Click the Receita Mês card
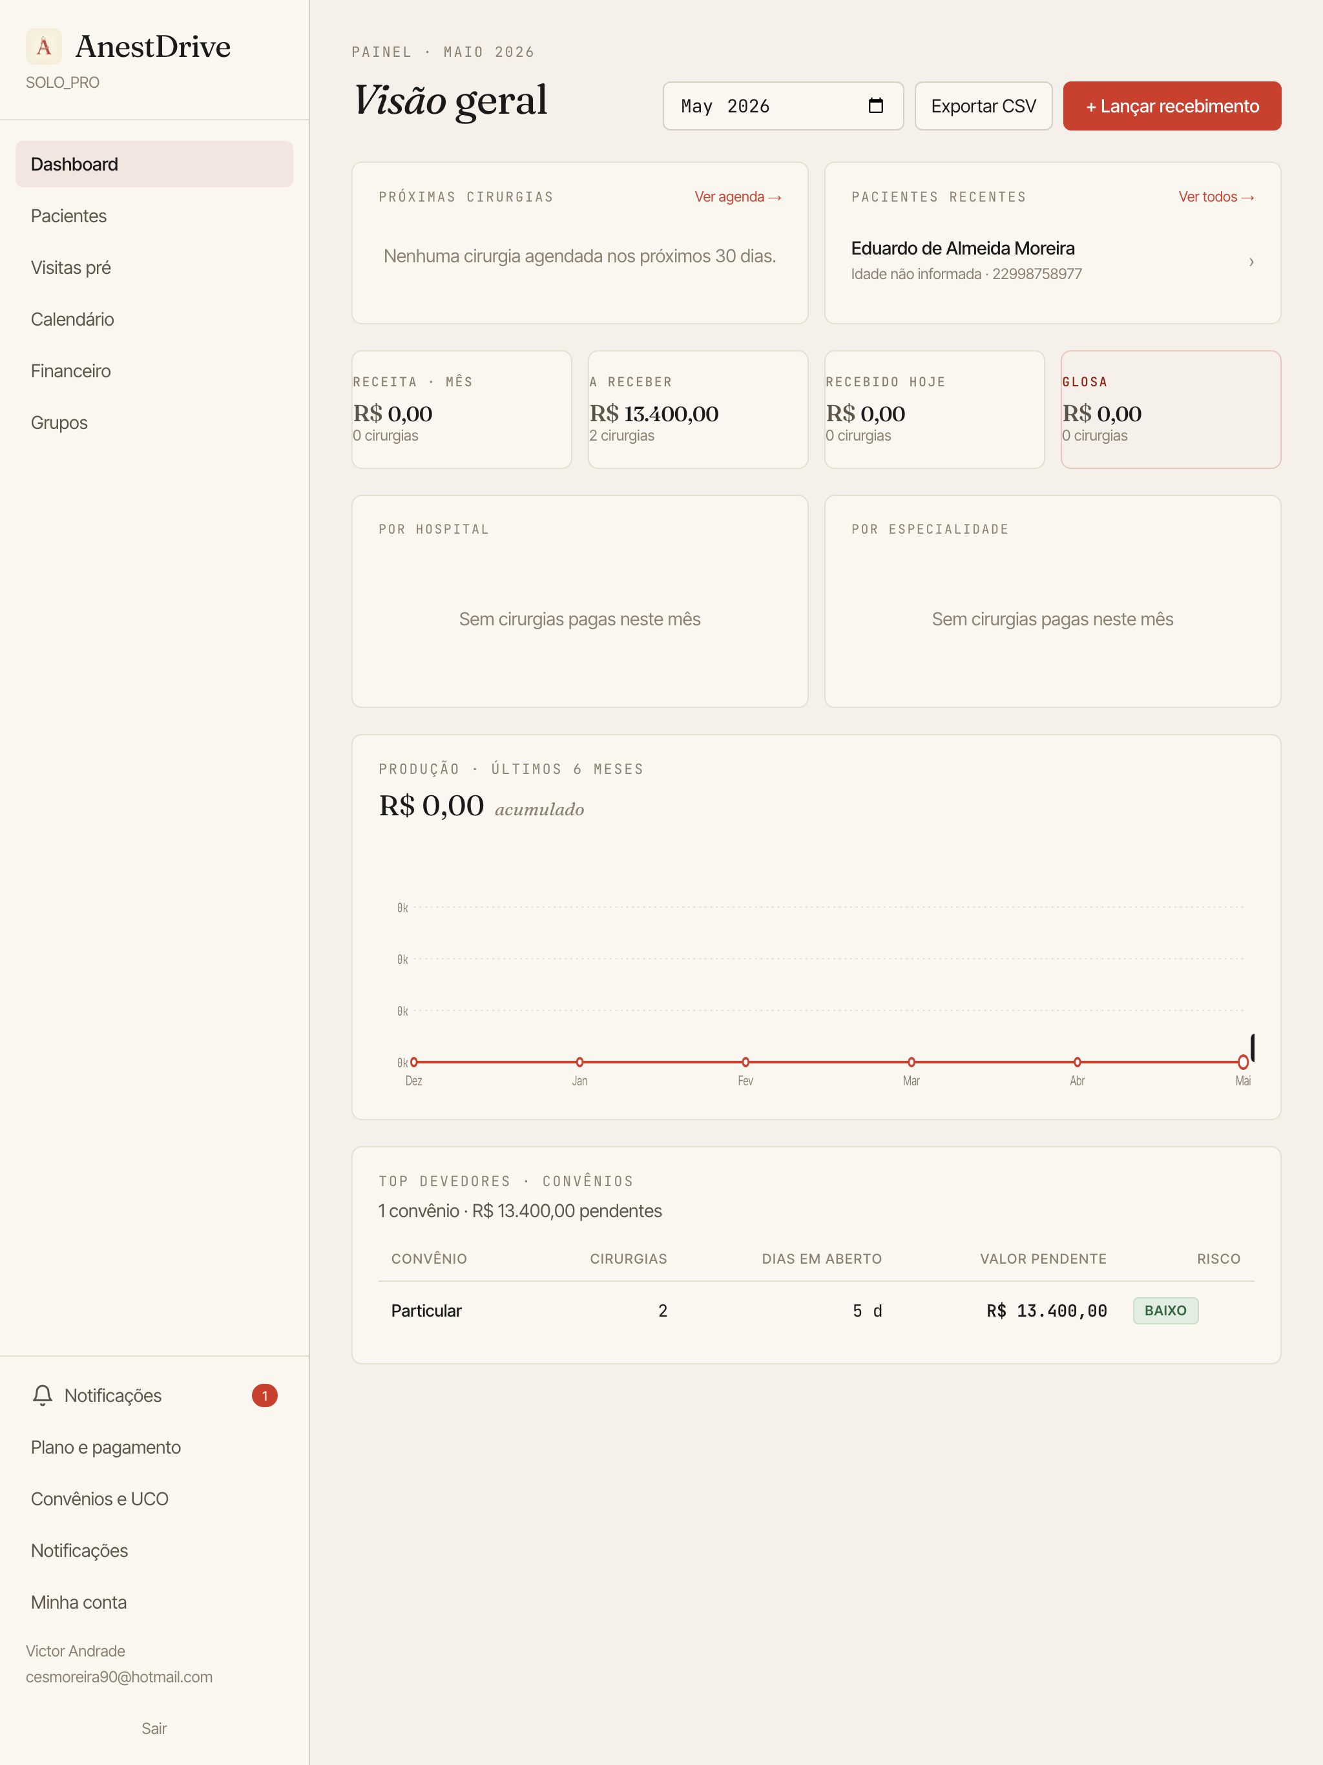Viewport: 1323px width, 1765px height. coord(461,410)
